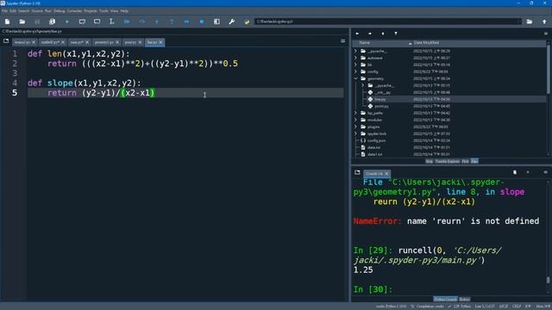
Task: Click the console page icon left of interrupt
Action: 515,172
